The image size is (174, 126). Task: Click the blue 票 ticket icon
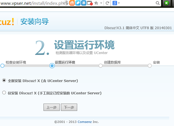84,3
